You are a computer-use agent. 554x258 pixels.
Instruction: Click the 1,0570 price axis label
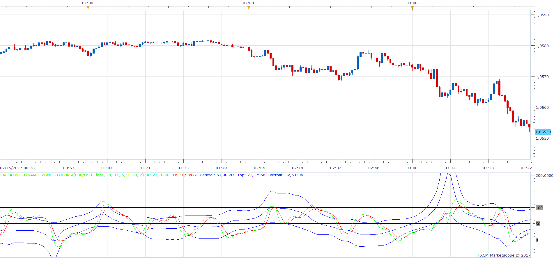pyautogui.click(x=542, y=76)
